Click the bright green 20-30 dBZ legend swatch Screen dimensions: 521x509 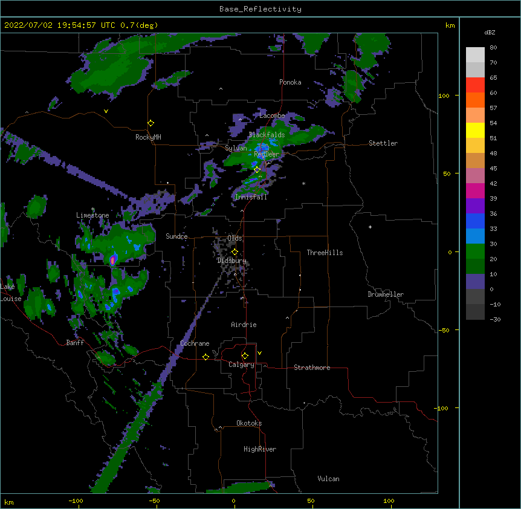click(475, 251)
